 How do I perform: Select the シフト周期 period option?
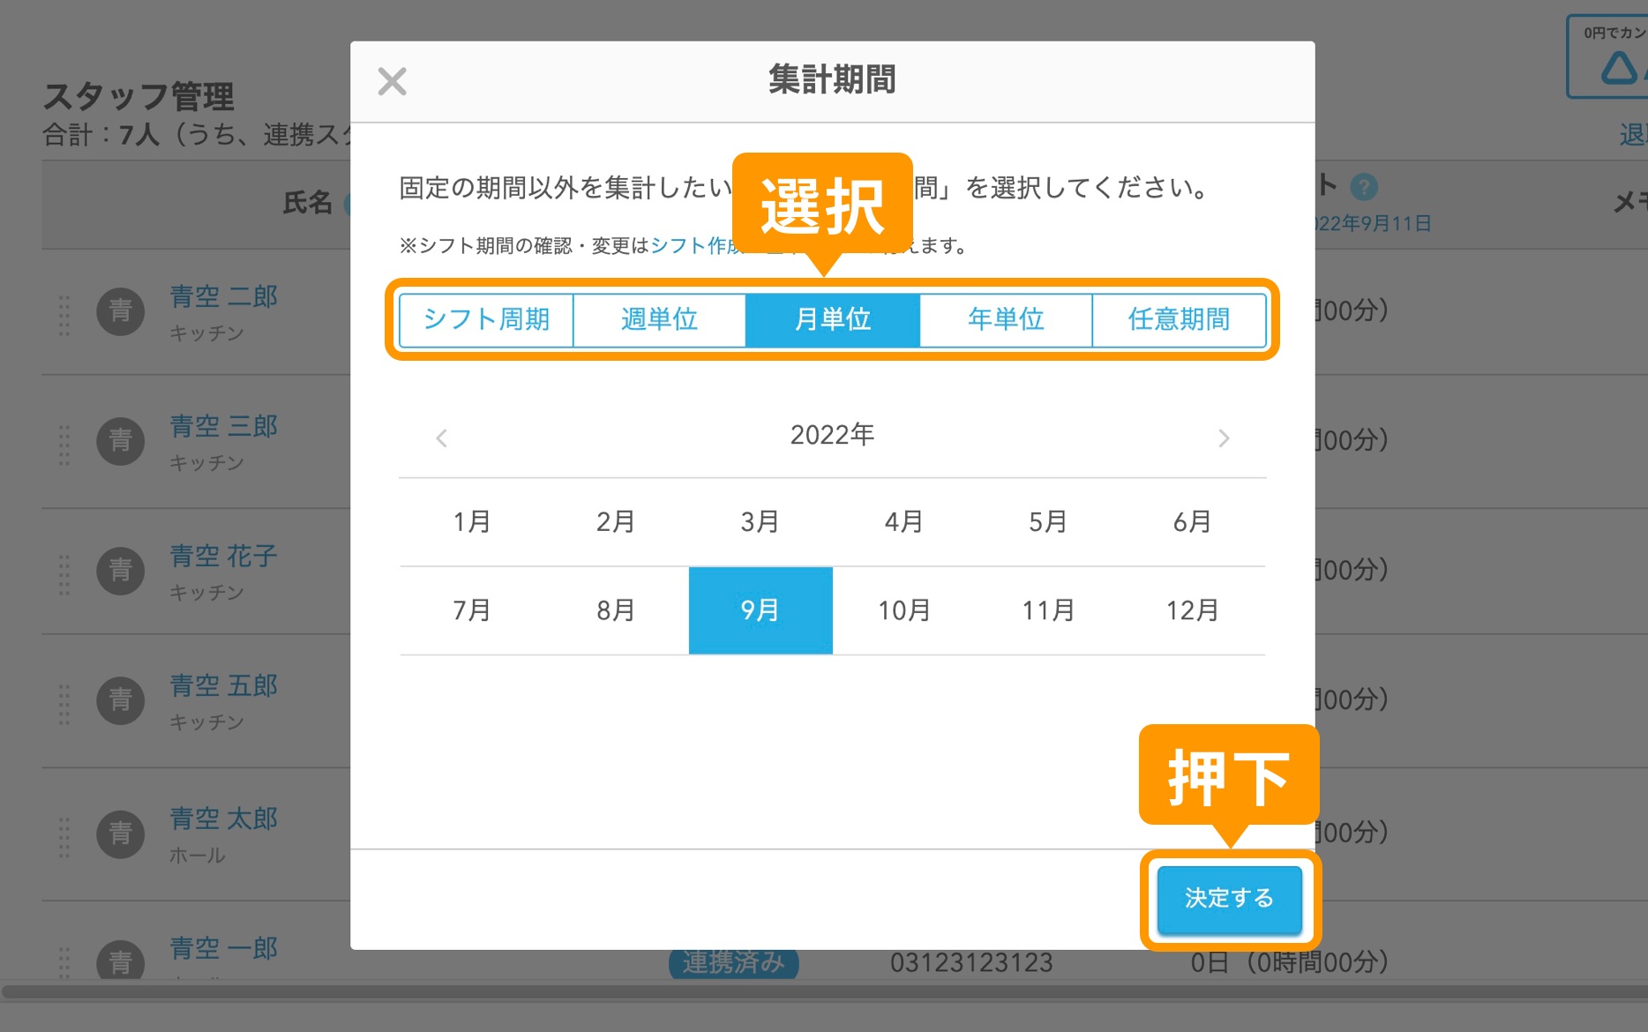[486, 319]
